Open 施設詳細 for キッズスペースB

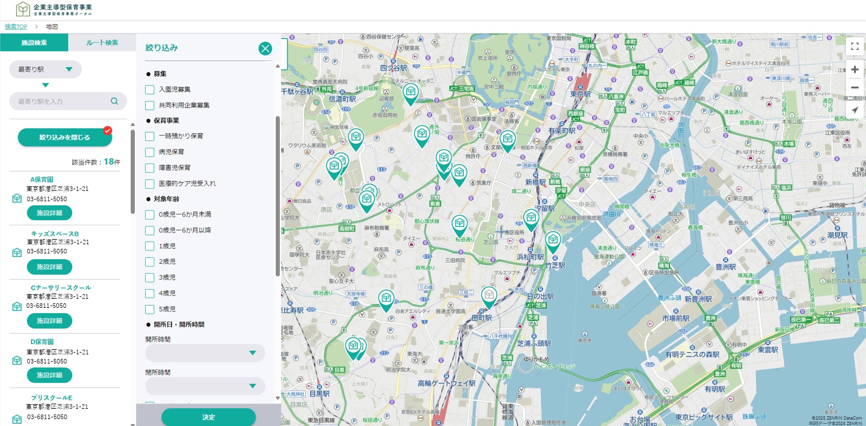(x=49, y=267)
